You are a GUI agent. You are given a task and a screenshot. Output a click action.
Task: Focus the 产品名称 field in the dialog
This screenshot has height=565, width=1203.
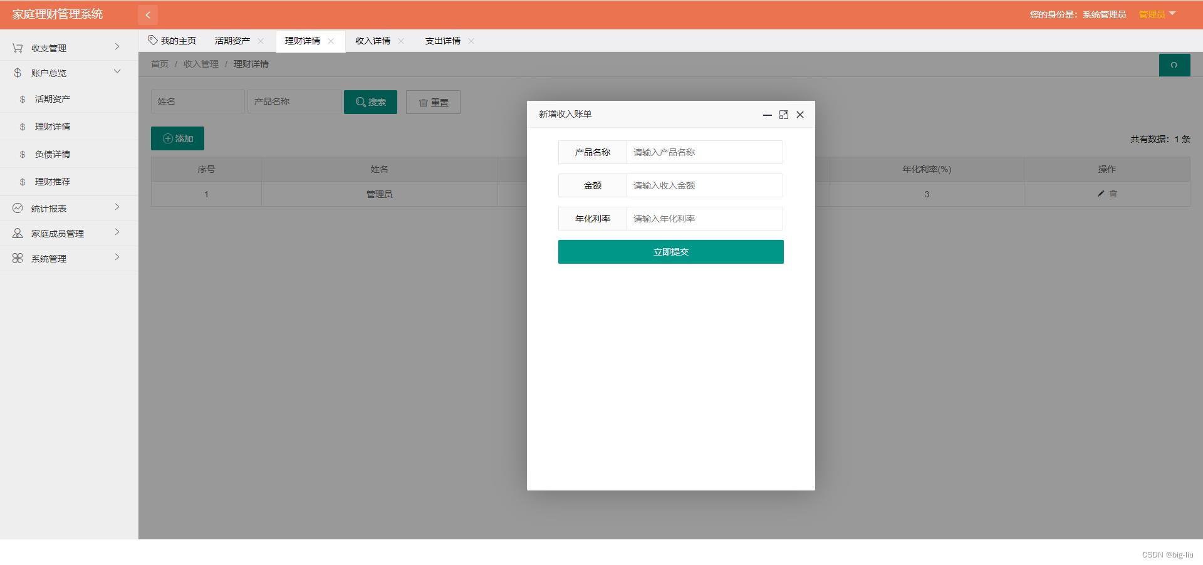tap(705, 152)
